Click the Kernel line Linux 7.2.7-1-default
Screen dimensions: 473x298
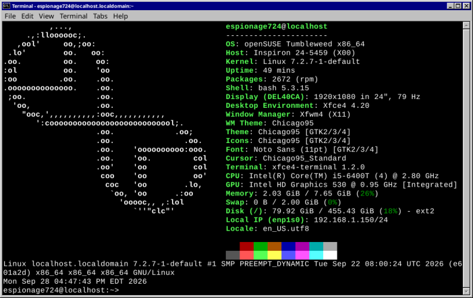click(x=293, y=62)
